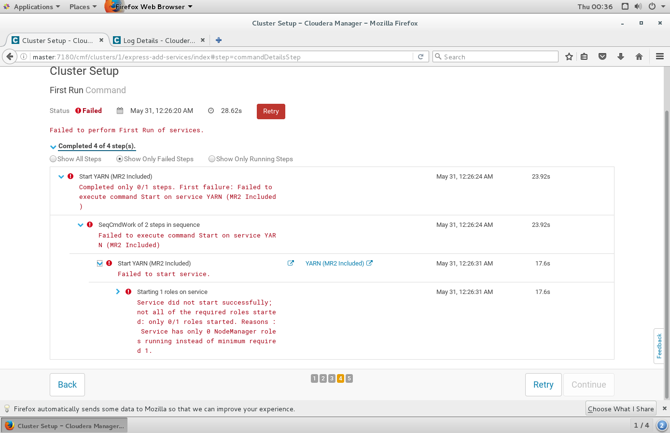The image size is (670, 433).
Task: Click the URL address bar field
Action: pos(222,56)
